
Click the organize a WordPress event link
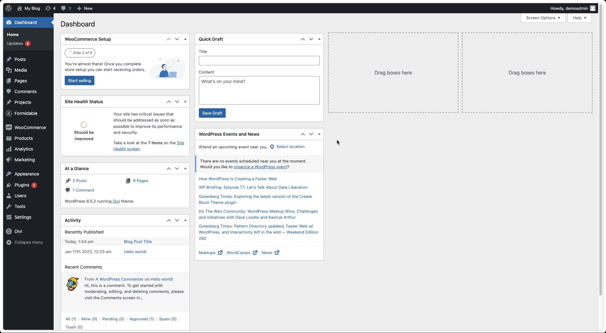pos(260,167)
